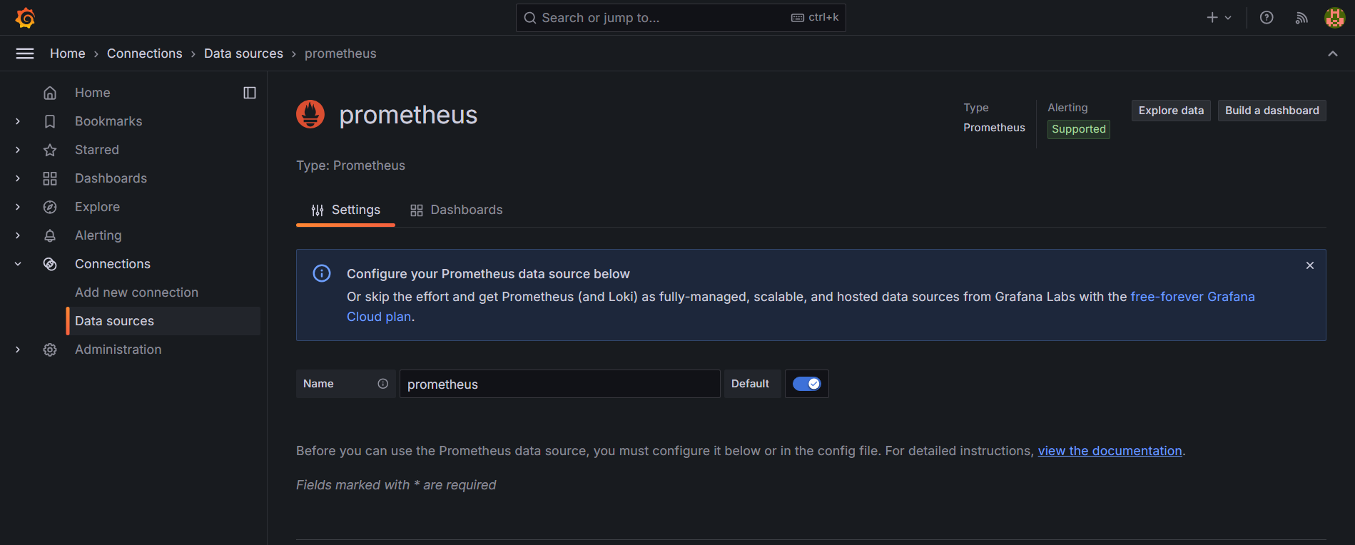
Task: Switch to the Dashboards tab
Action: tap(456, 210)
